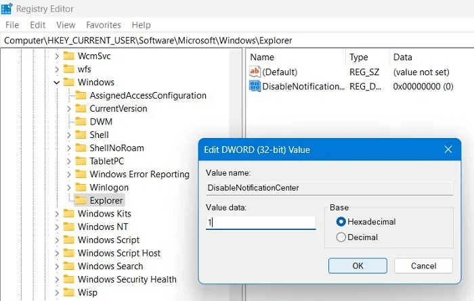Viewport: 474px width, 301px height.
Task: Close the Edit DWORD dialog with X
Action: pyautogui.click(x=448, y=149)
